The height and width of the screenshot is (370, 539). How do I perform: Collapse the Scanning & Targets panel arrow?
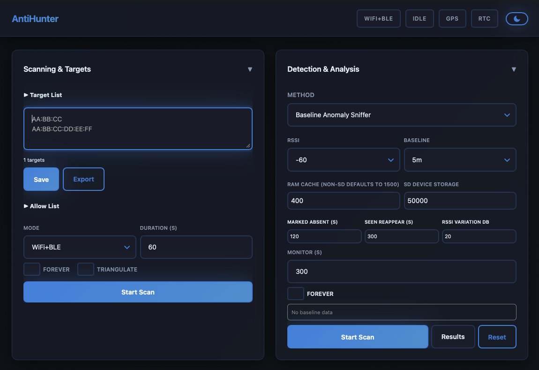(250, 69)
